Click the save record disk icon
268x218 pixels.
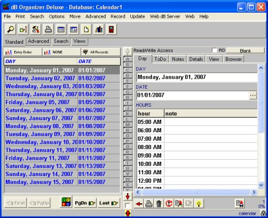tap(240, 203)
